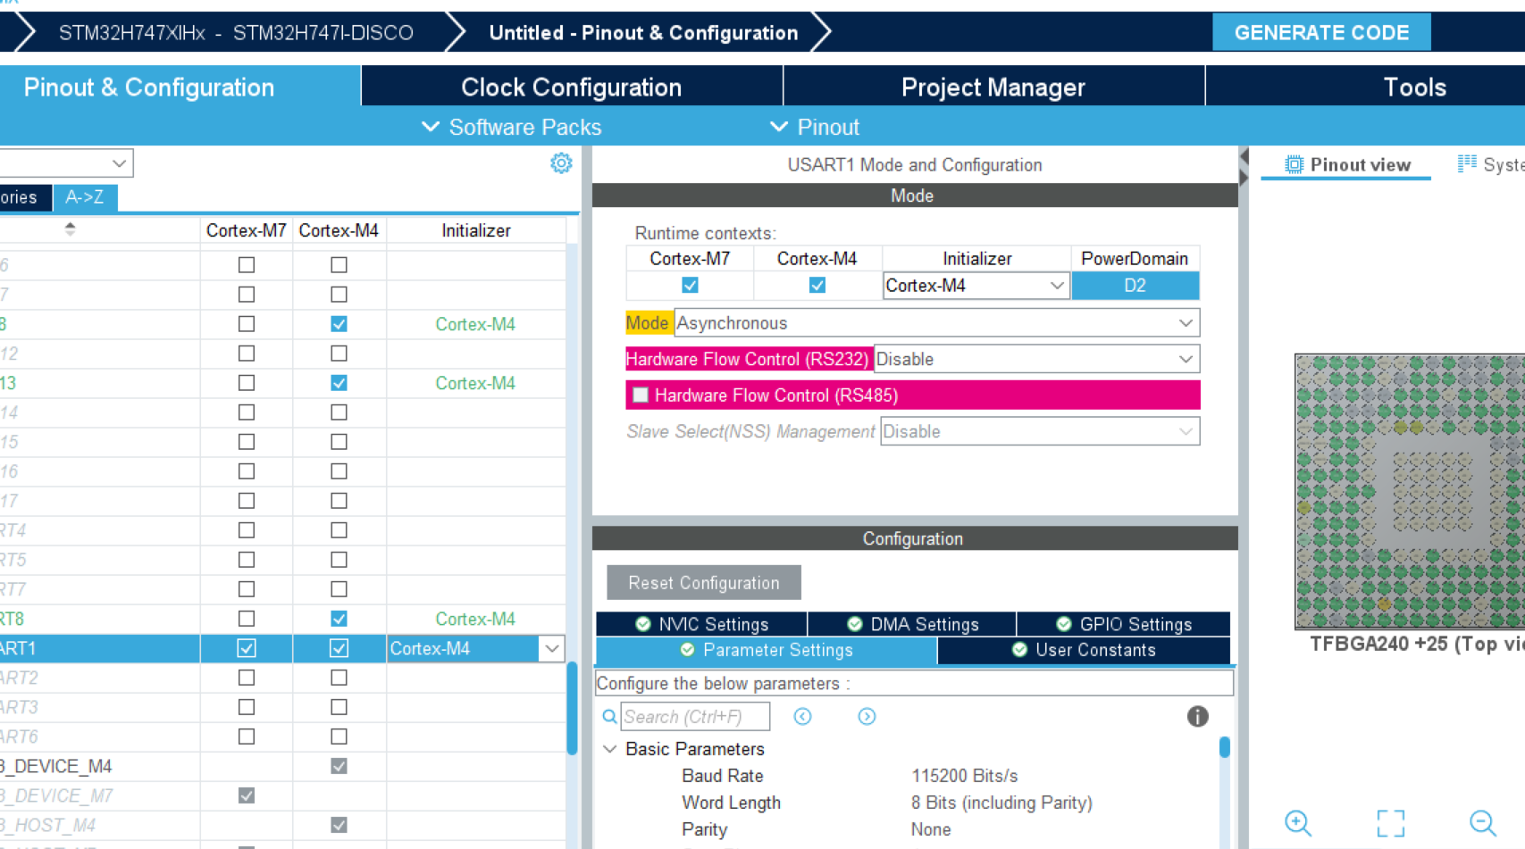Fit the chip pinout to the view
This screenshot has width=1525, height=849.
point(1391,823)
